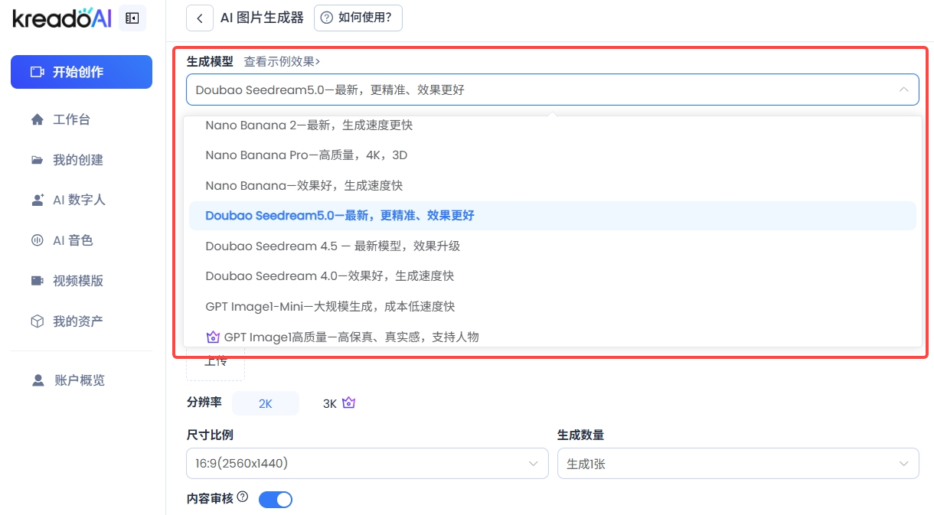Select the 3K premium resolution option
Viewport: 934px width, 515px height.
338,403
